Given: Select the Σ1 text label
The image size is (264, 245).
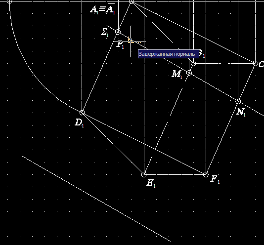Looking at the screenshot, I should click(x=105, y=32).
